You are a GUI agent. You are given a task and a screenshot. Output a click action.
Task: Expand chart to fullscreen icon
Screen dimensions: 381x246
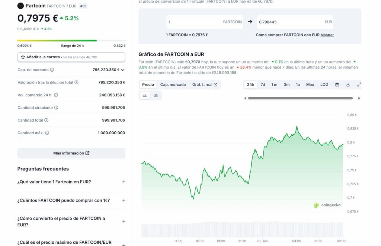click(x=359, y=85)
